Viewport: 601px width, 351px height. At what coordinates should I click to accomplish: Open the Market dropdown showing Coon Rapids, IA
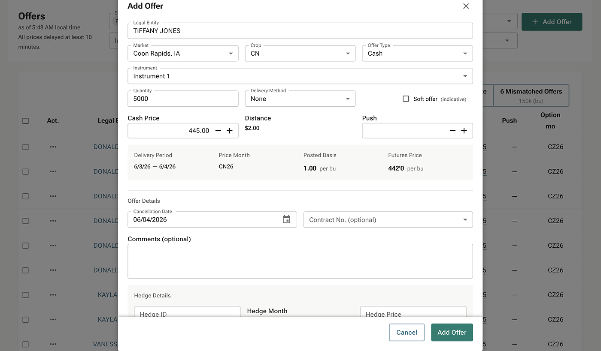(183, 54)
